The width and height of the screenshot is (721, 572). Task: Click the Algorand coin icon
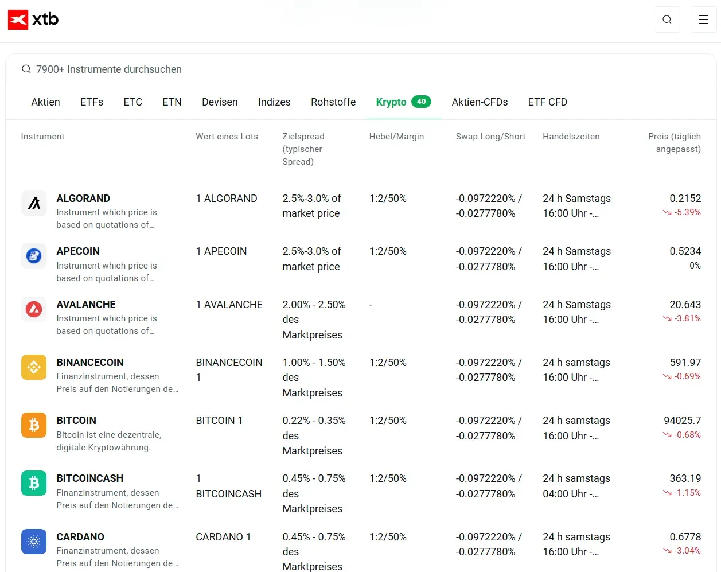[x=34, y=203]
